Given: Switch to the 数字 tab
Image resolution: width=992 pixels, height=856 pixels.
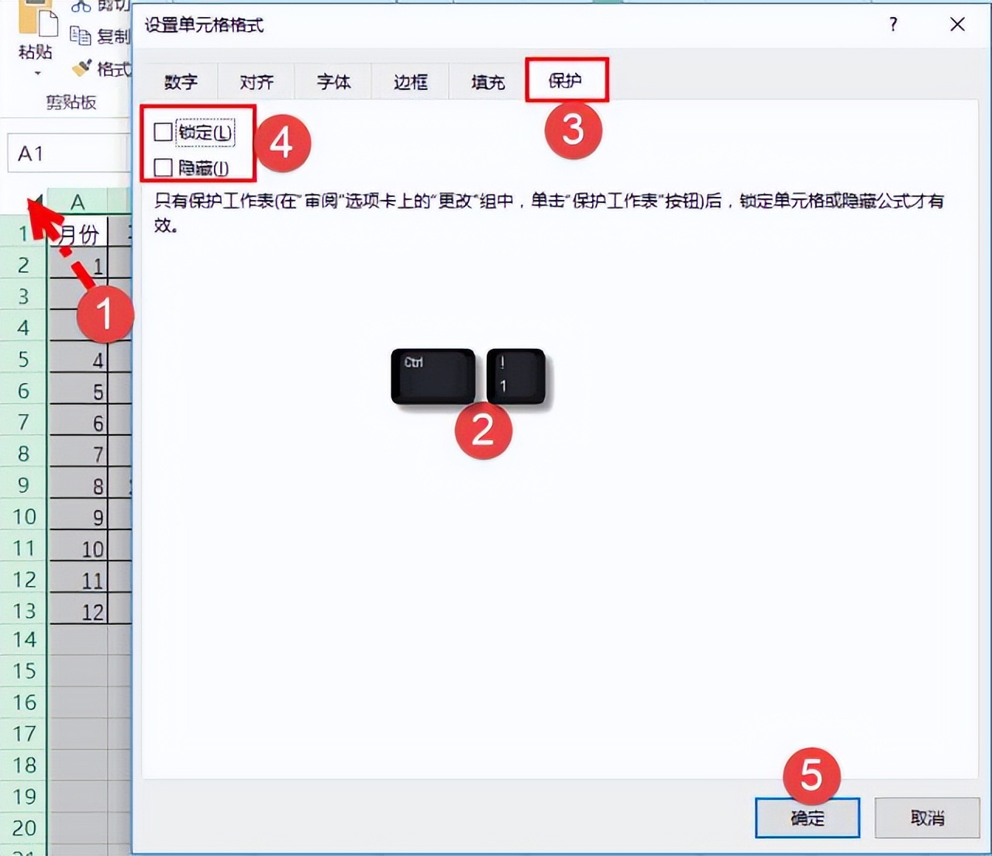Looking at the screenshot, I should coord(180,81).
